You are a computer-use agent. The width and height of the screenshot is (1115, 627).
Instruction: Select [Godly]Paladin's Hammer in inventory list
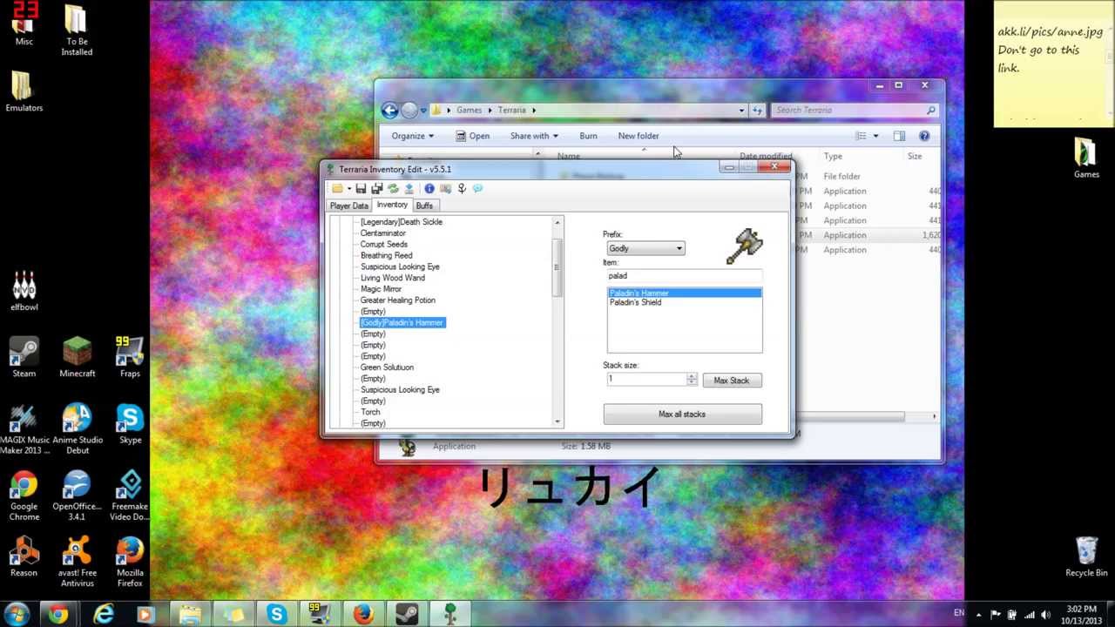[402, 322]
